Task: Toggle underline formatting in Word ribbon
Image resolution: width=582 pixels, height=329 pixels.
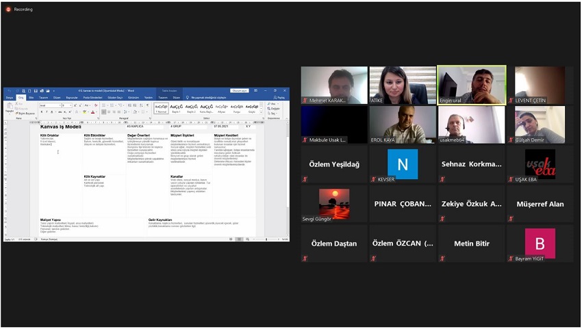Action: [x=51, y=112]
